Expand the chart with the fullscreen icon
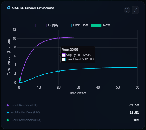Screen dimensions: 146x130 pos(135,10)
